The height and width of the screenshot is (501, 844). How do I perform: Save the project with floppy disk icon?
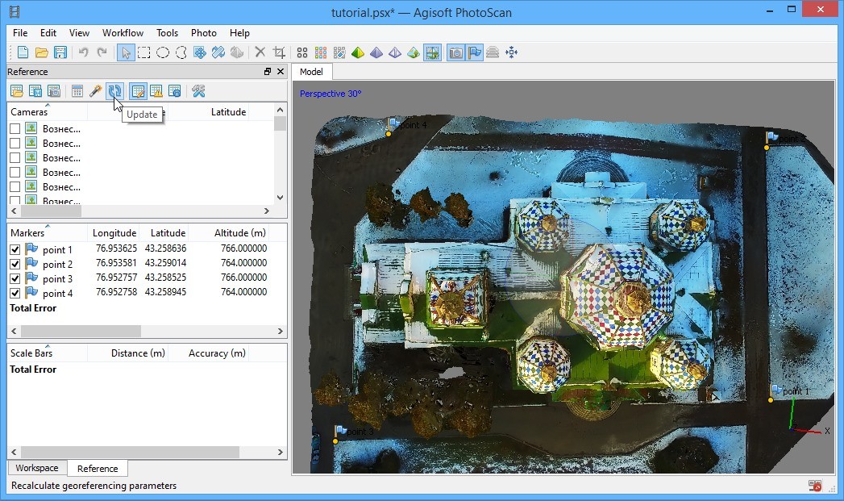[x=60, y=52]
